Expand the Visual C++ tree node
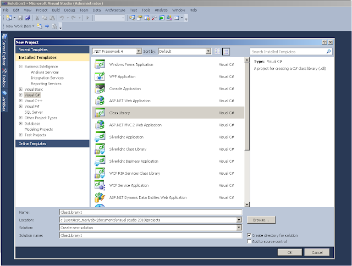352x266 pixels. click(21, 101)
